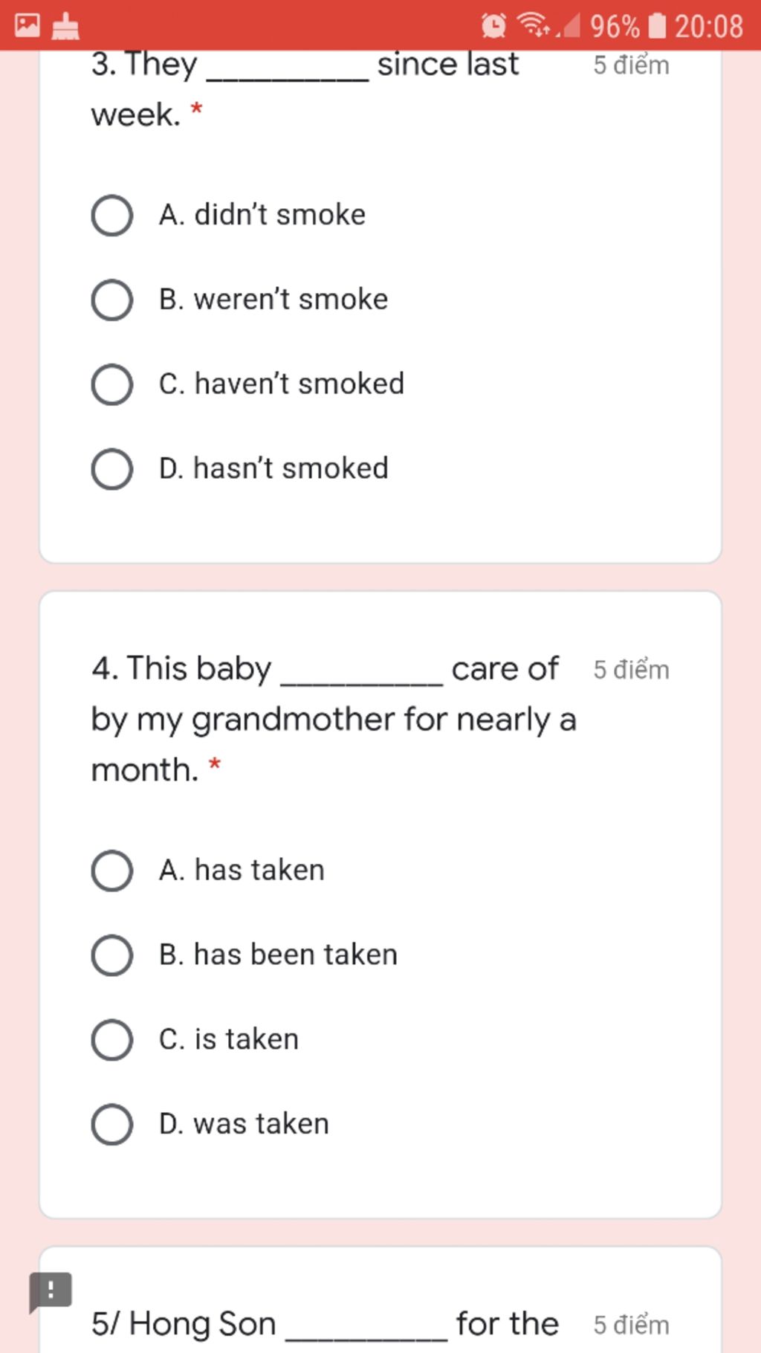Tap the alarm clock status icon
This screenshot has width=761, height=1353.
(x=493, y=26)
